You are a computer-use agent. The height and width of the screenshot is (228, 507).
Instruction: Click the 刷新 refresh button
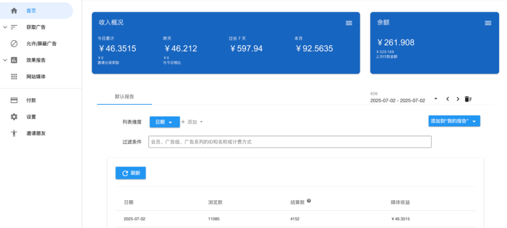[x=131, y=173]
